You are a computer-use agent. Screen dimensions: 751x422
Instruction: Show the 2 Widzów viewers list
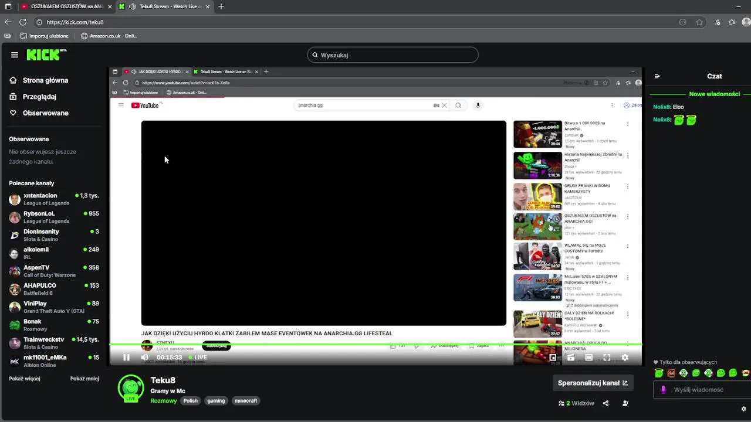(576, 403)
